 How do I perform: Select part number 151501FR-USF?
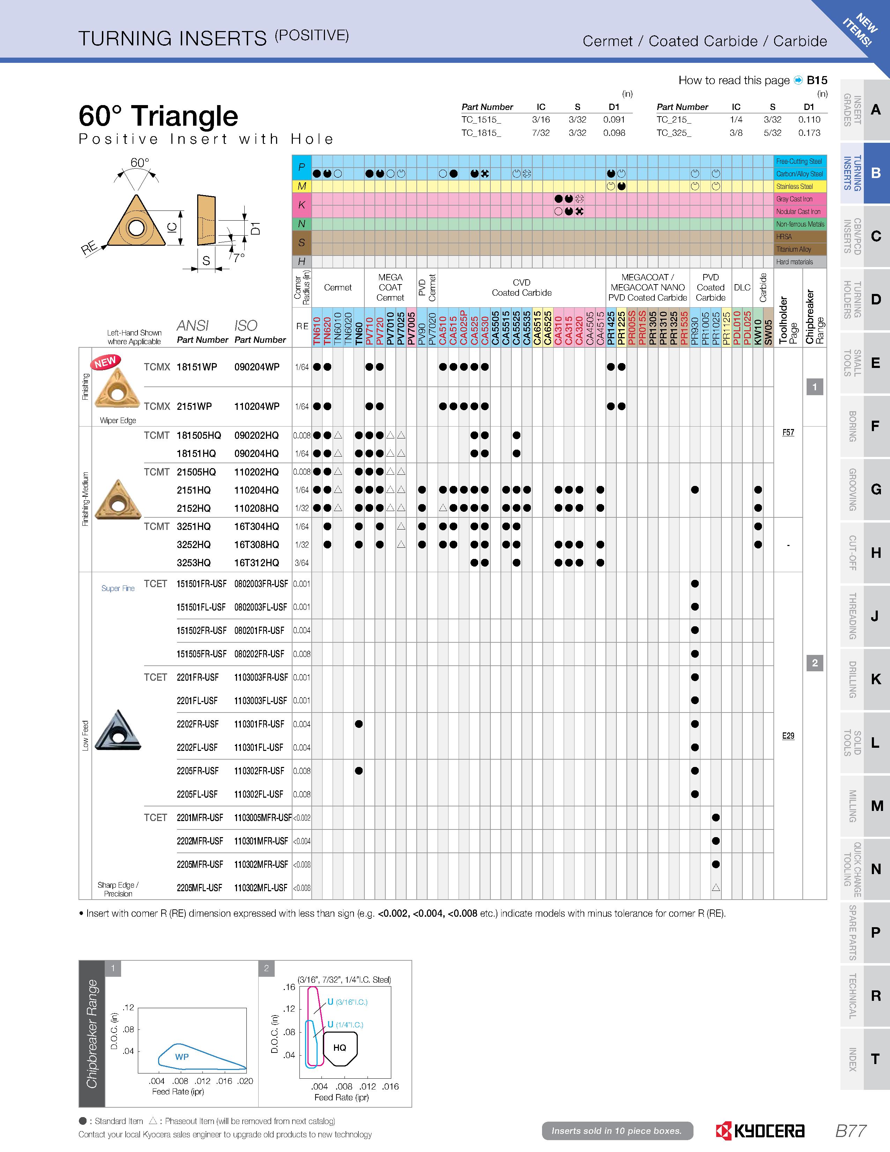pyautogui.click(x=201, y=584)
